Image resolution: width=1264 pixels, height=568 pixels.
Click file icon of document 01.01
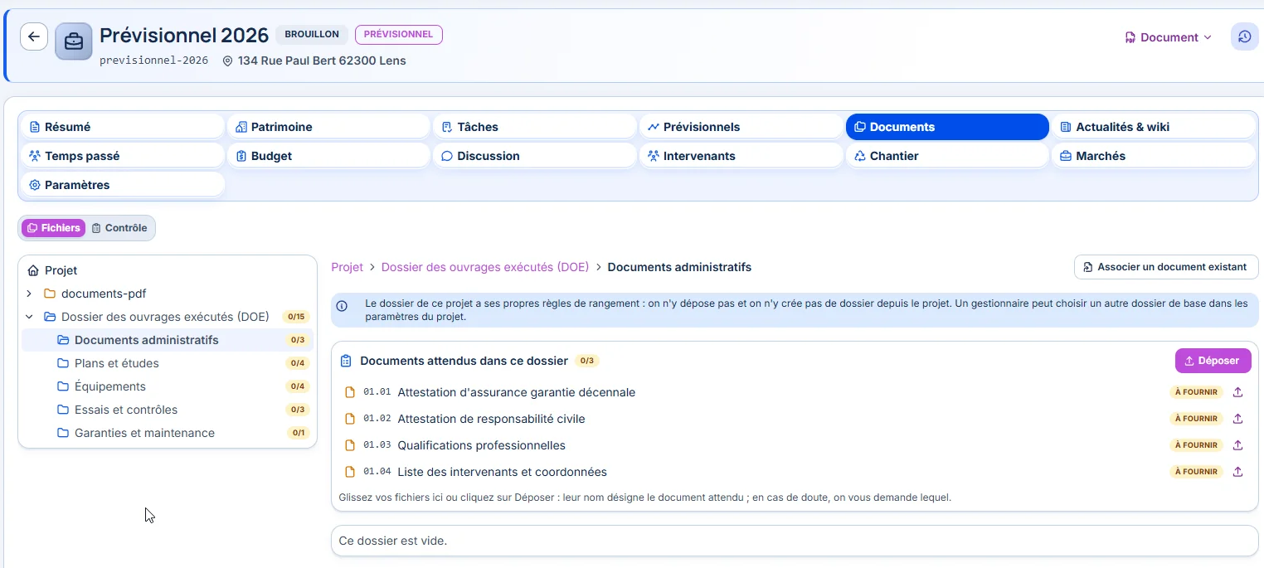pos(350,392)
